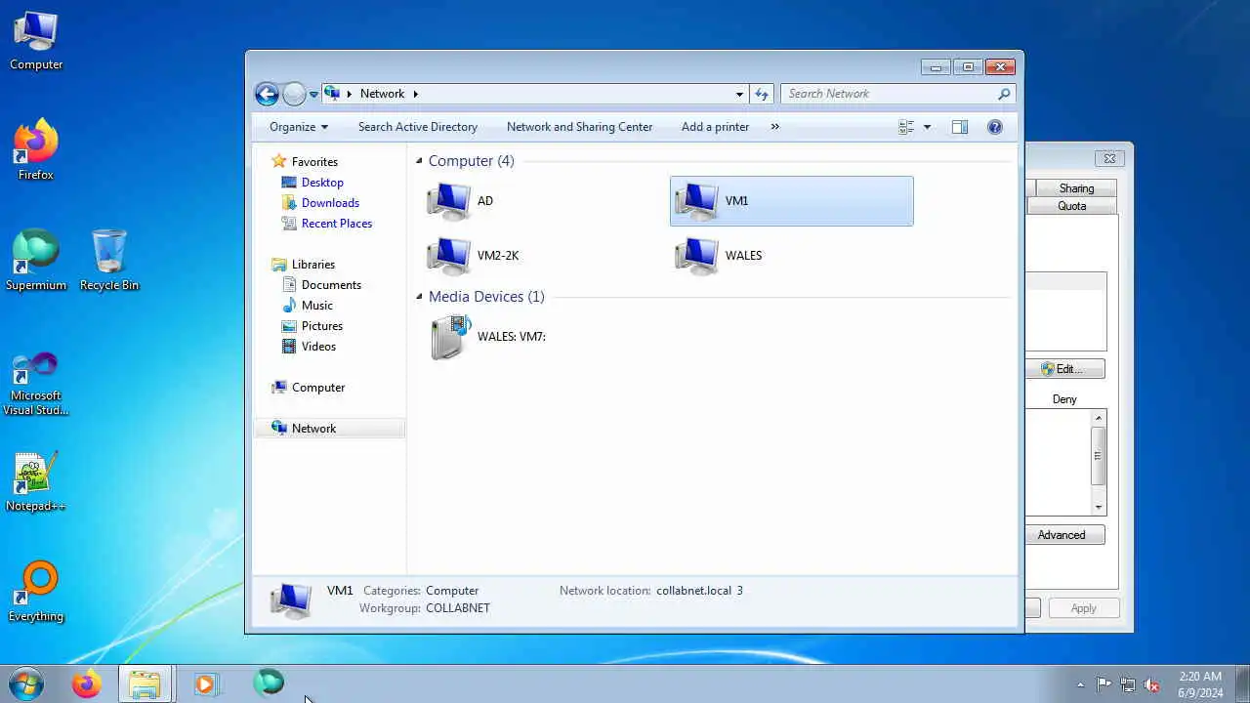
Task: Select the AD computer icon
Action: (449, 201)
